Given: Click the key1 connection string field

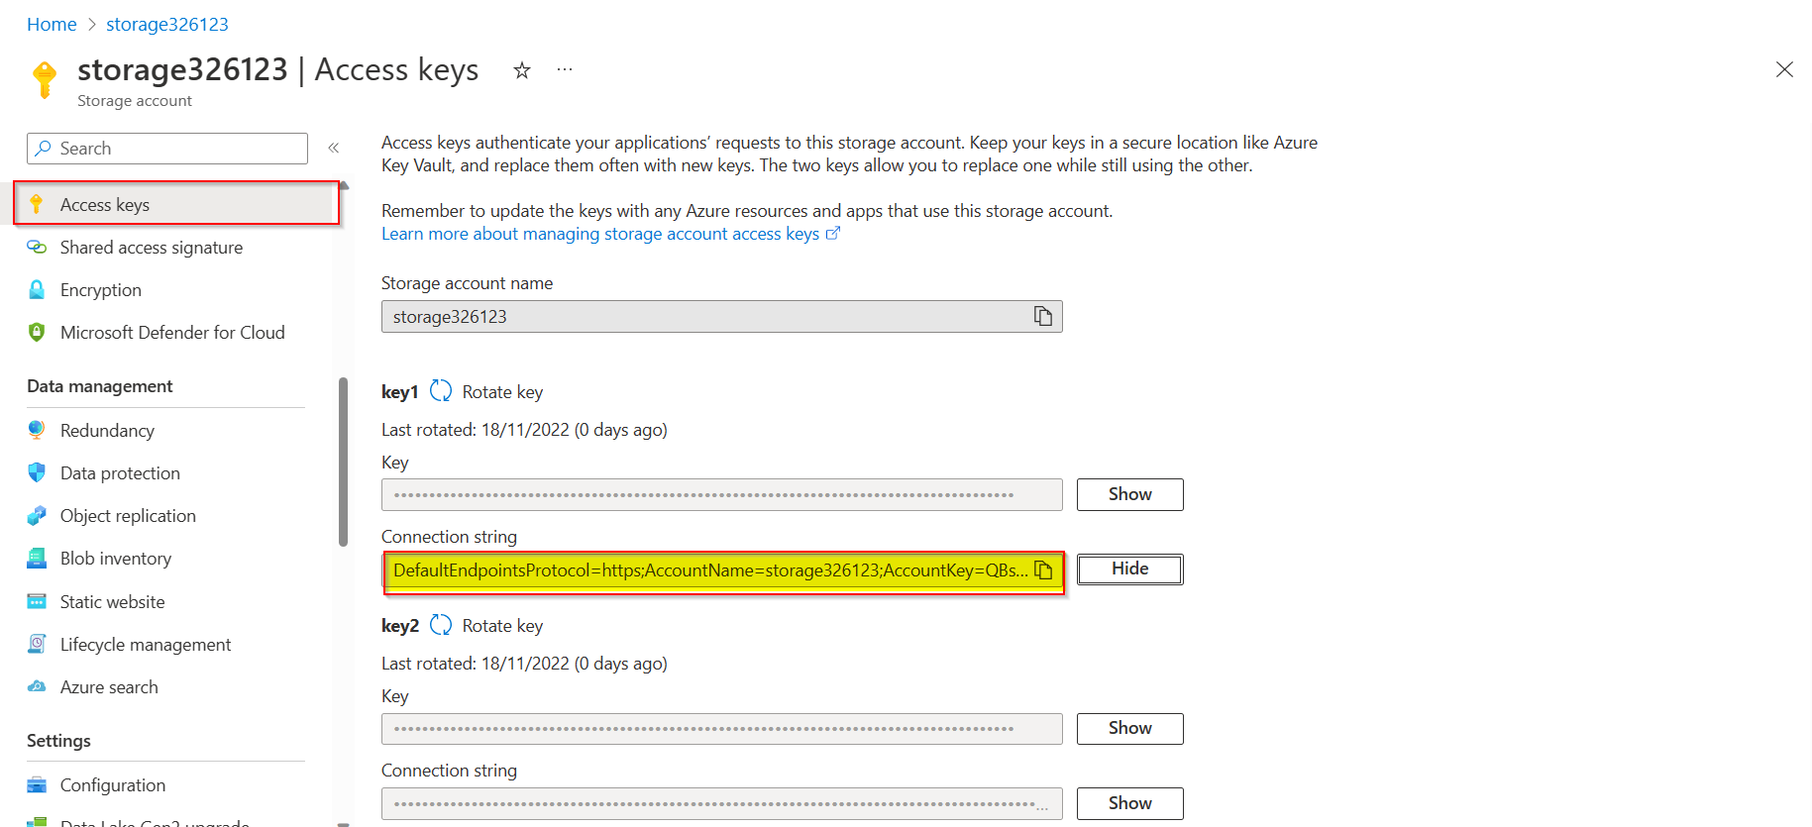Looking at the screenshot, I should (x=722, y=570).
